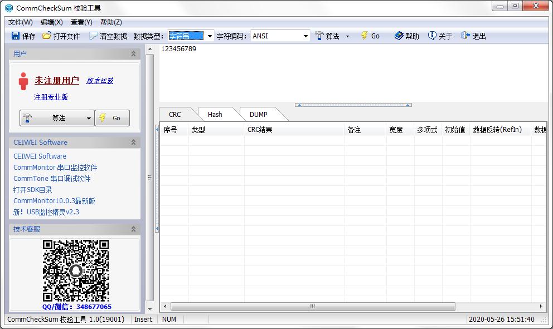Collapse the 用户 panel with its chevron
The image size is (553, 329).
(x=134, y=53)
